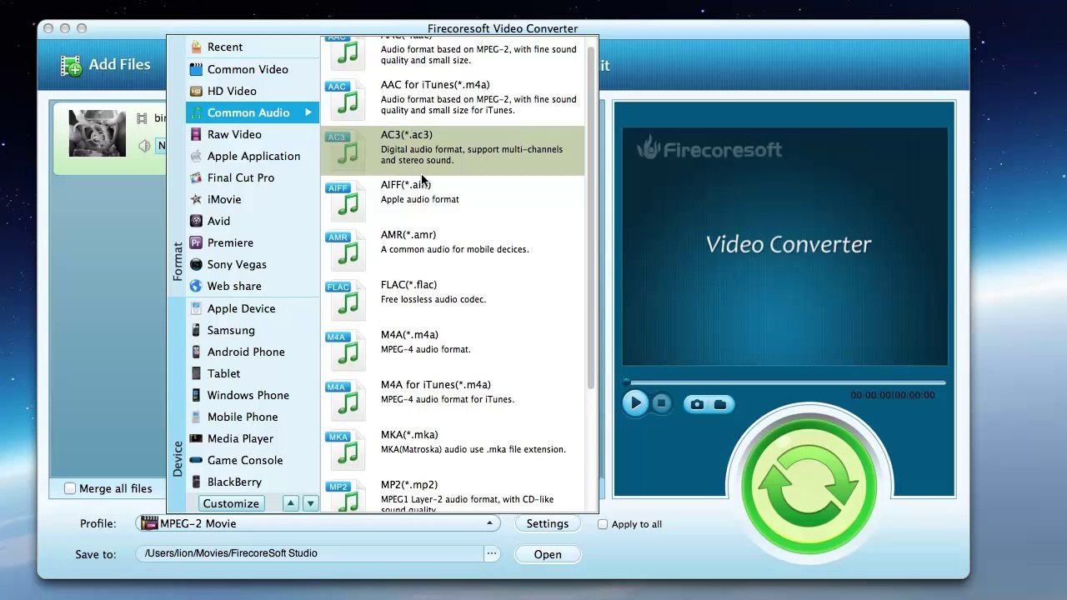The width and height of the screenshot is (1067, 600).
Task: Select the MKA Matroska audio icon
Action: (x=345, y=450)
